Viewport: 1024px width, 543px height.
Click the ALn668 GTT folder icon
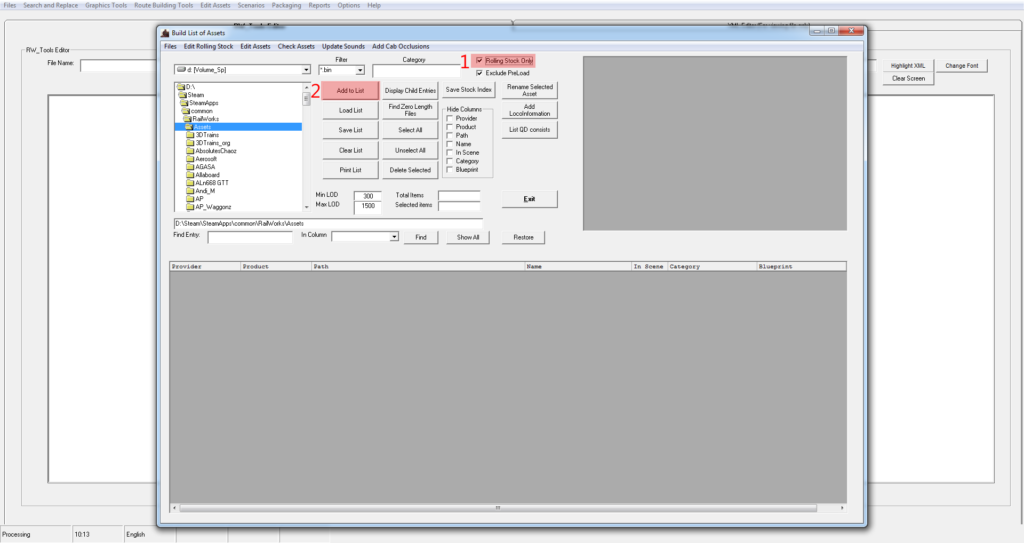click(190, 183)
